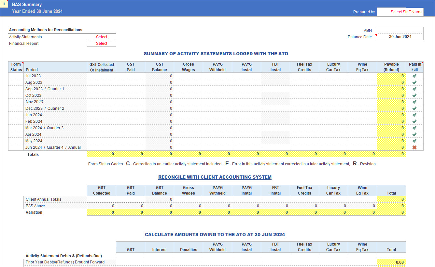Click GST Paid cell for Aug 2023
Screen dimensions: 435x267
131,82
